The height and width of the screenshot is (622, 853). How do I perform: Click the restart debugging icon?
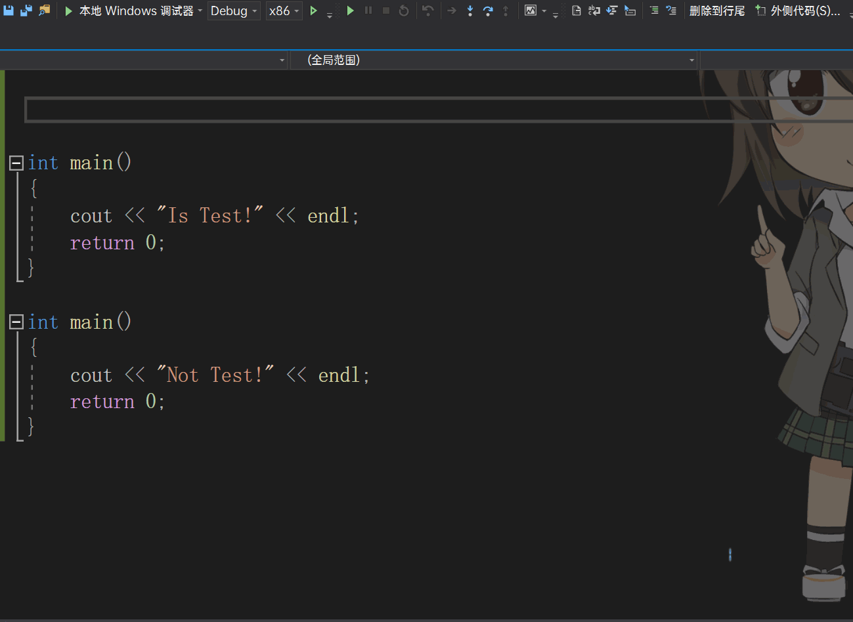(404, 10)
